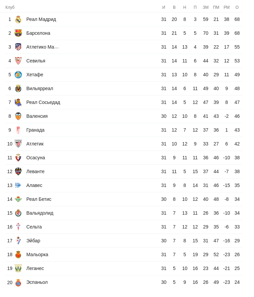254x297 pixels.
Task: Click the Espanyol club crest
Action: 18,282
